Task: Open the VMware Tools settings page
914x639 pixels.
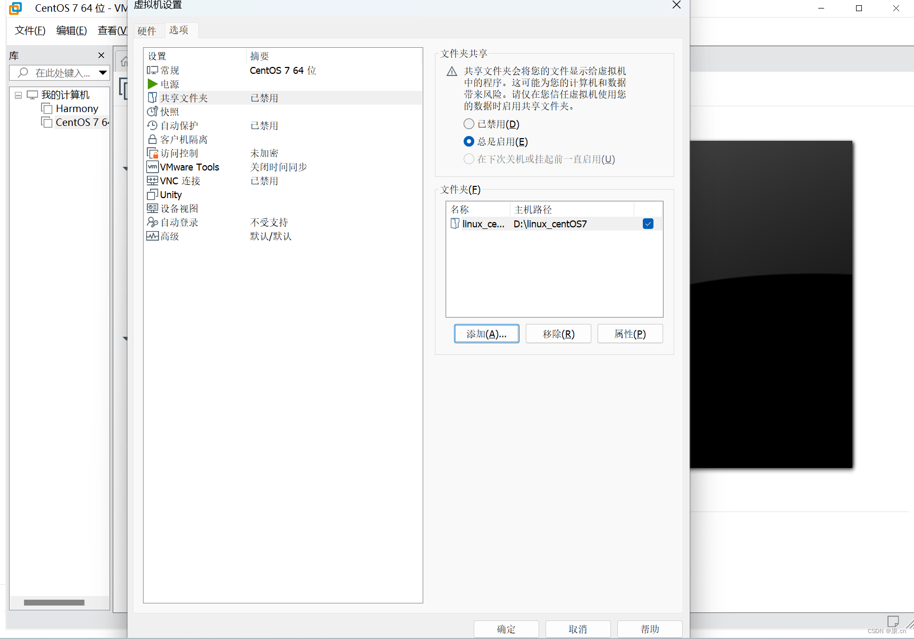Action: point(189,166)
